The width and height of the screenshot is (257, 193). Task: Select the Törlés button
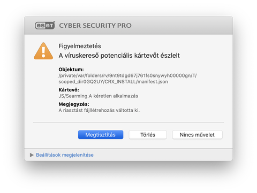coord(148,135)
